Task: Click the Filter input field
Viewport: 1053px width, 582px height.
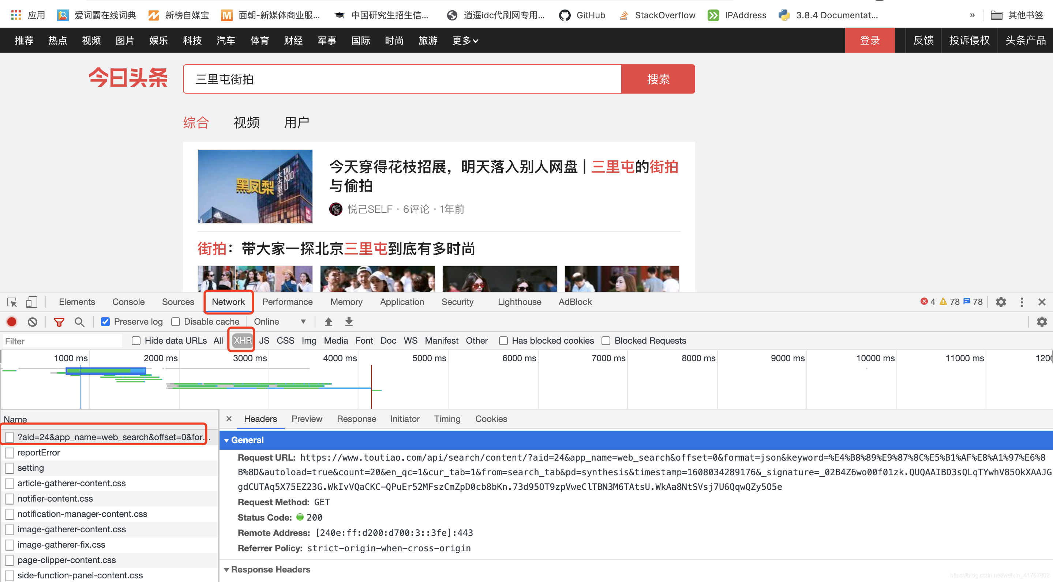Action: tap(62, 341)
